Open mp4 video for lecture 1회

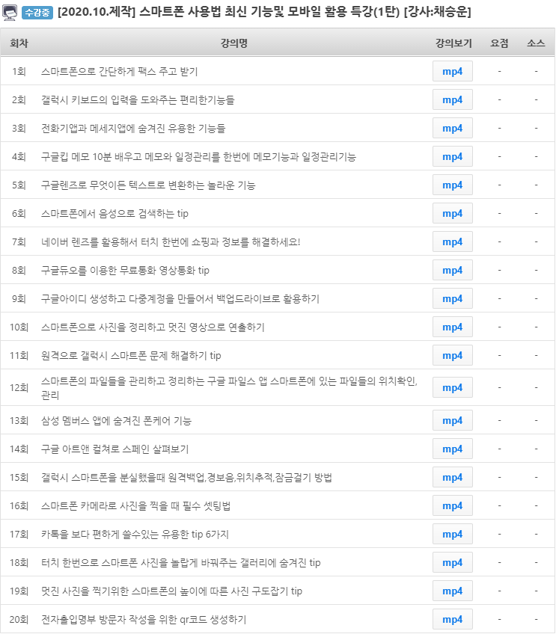click(x=453, y=71)
